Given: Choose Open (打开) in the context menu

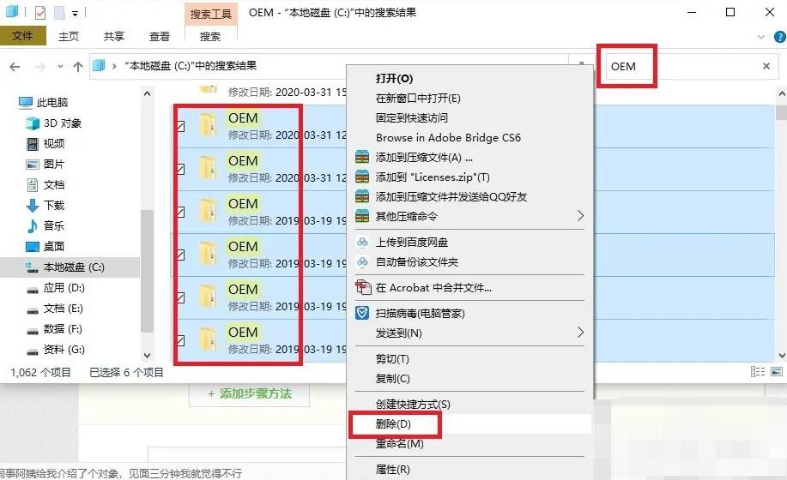Looking at the screenshot, I should 394,79.
